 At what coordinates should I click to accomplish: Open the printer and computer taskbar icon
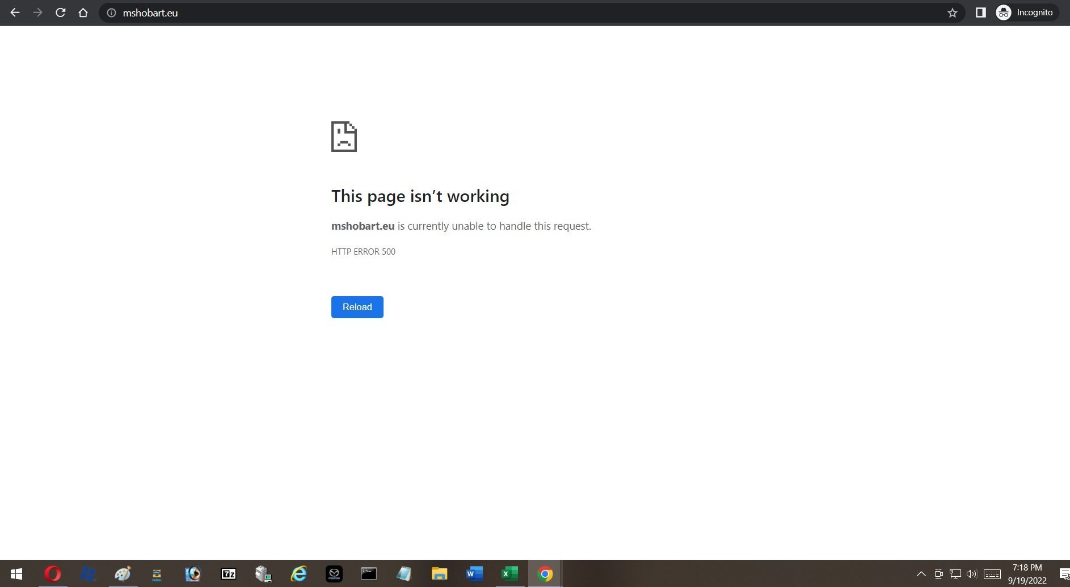263,574
